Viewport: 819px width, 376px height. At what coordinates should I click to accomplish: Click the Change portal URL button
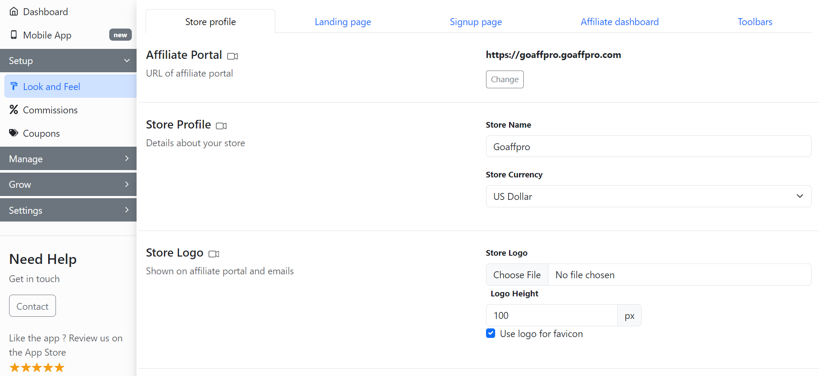click(x=504, y=80)
